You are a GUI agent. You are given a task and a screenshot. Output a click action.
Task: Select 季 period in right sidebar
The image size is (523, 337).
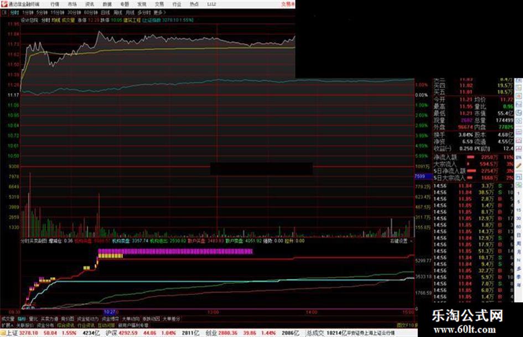519,277
